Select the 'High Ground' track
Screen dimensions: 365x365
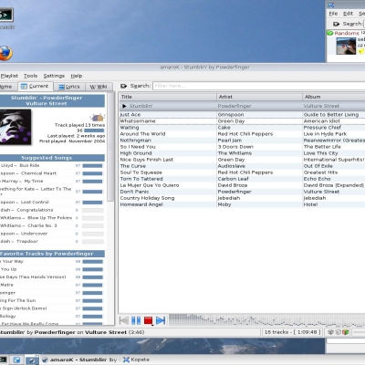(242, 153)
